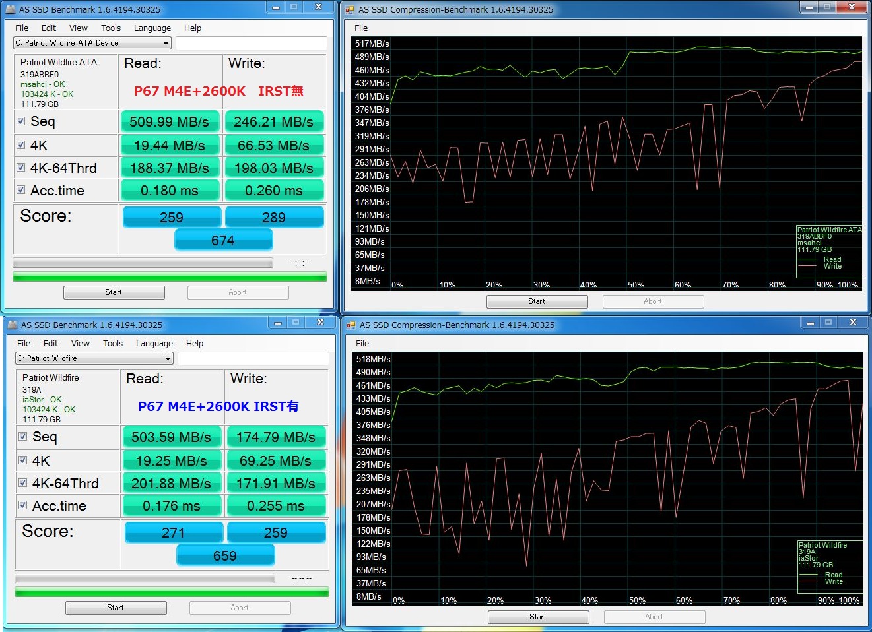Image resolution: width=872 pixels, height=632 pixels.
Task: Uncheck the Seq test in the msahci benchmark window
Action: pyautogui.click(x=21, y=121)
